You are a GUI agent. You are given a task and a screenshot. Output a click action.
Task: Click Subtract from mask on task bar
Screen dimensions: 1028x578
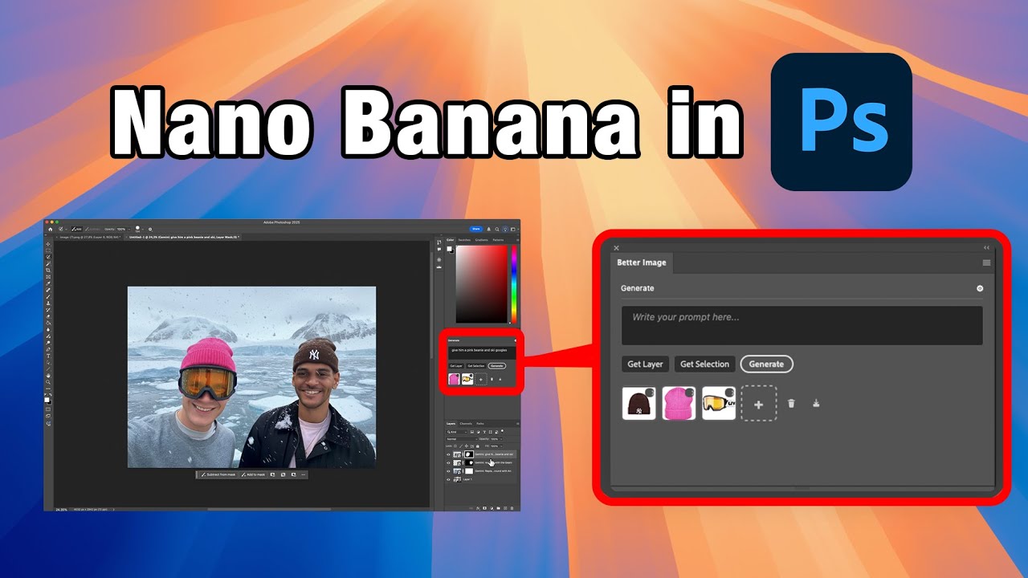(218, 474)
